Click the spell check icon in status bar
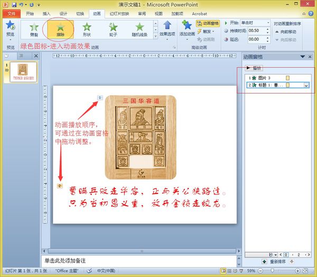Image resolution: width=317 pixels, height=277 pixels. [x=89, y=271]
